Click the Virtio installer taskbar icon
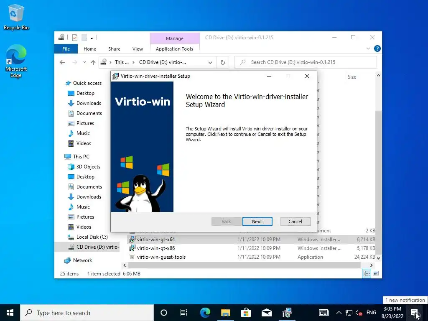This screenshot has width=428, height=321. [x=287, y=313]
